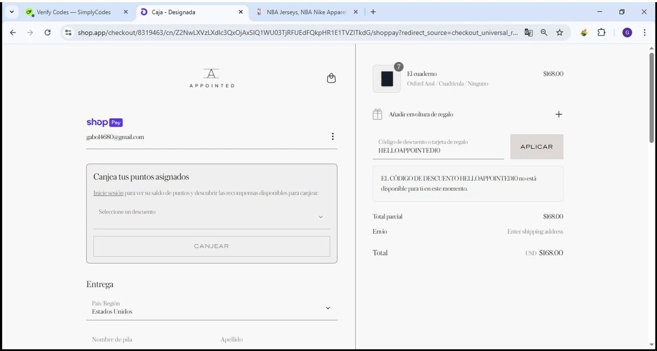657x351 pixels.
Task: Click the Apellido input field
Action: [x=277, y=340]
